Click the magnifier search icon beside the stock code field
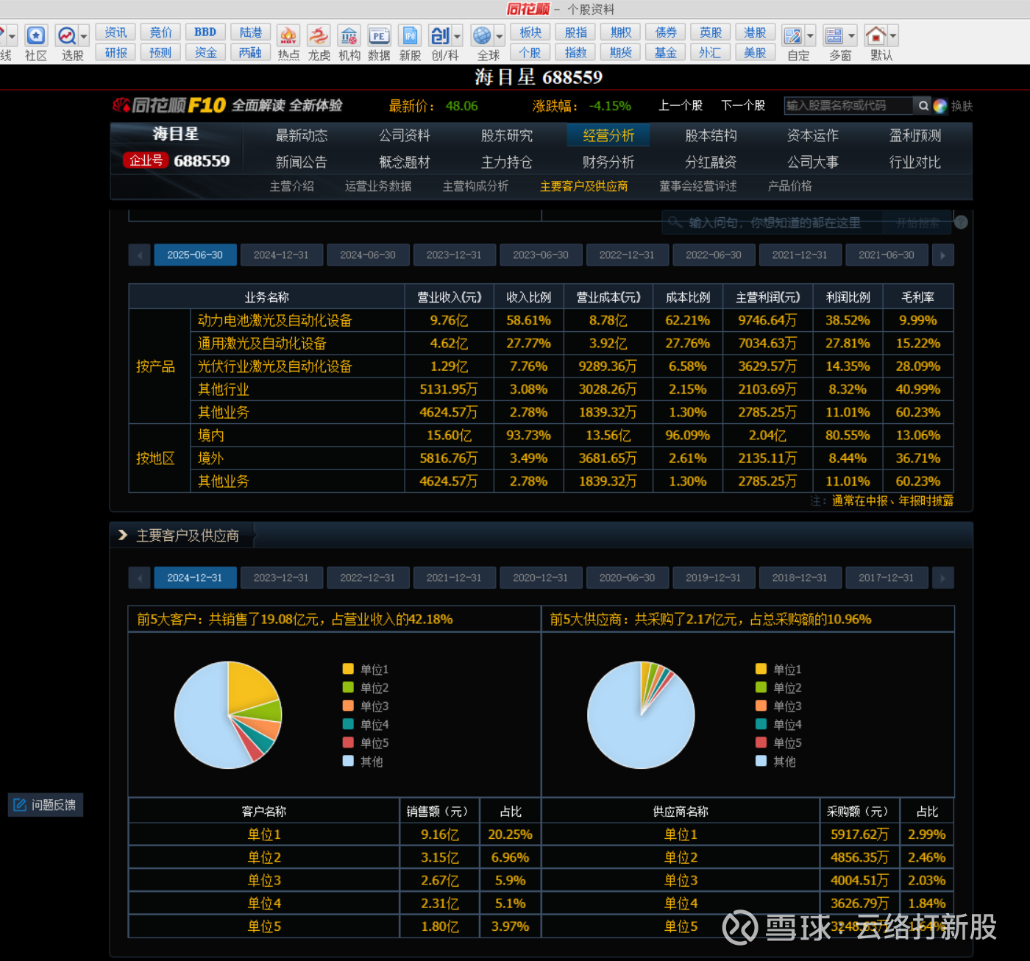This screenshot has height=961, width=1030. pyautogui.click(x=923, y=106)
